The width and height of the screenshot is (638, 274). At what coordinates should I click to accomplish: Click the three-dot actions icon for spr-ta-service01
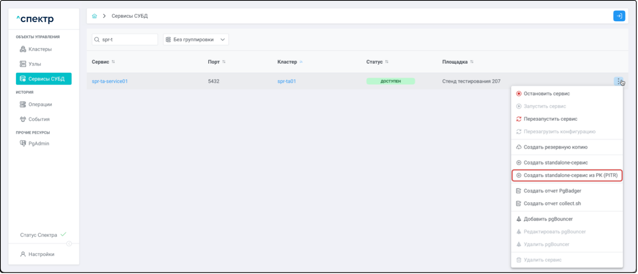point(618,81)
